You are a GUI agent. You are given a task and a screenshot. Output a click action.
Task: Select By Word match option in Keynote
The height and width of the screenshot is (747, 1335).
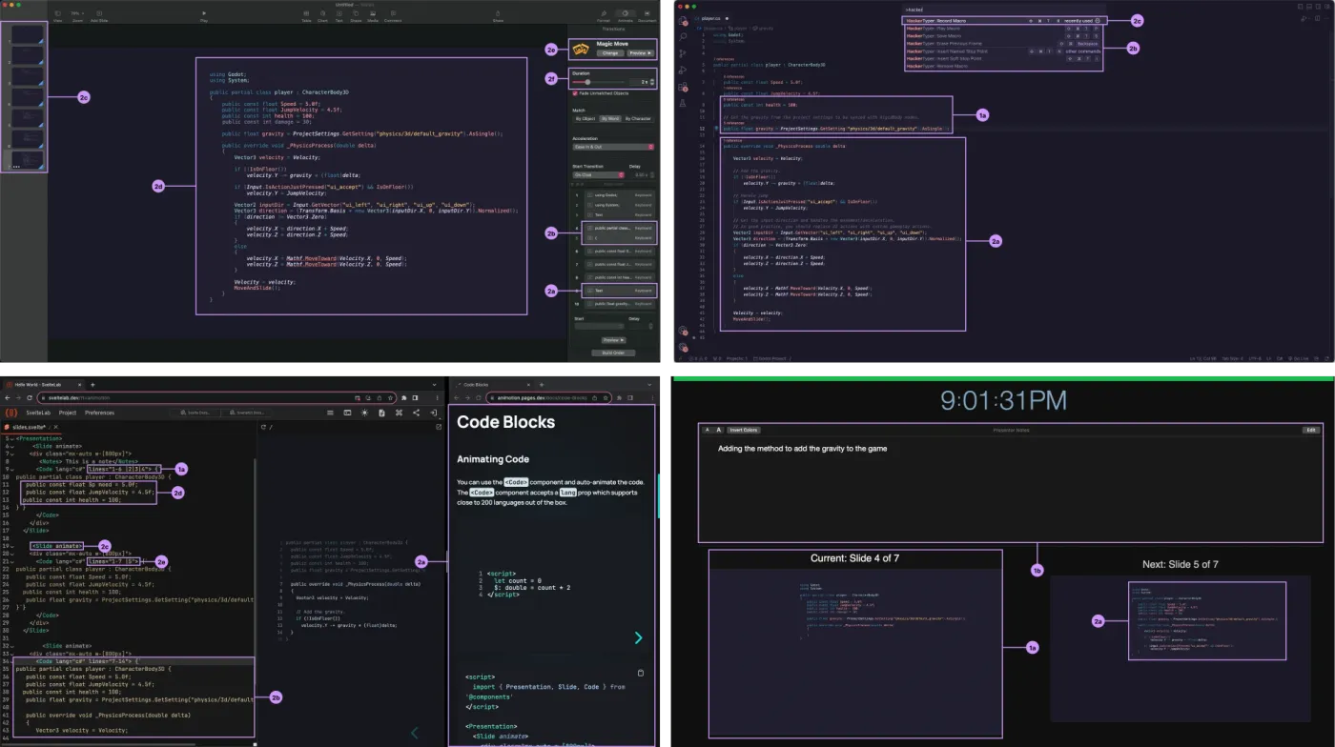click(610, 119)
